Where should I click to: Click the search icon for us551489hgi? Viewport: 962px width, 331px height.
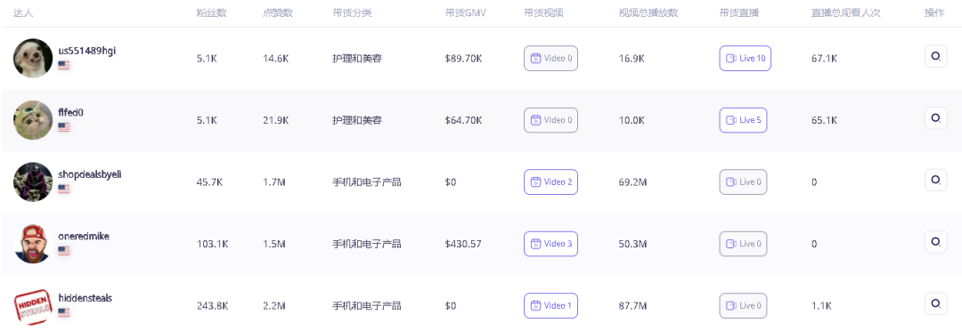point(935,56)
